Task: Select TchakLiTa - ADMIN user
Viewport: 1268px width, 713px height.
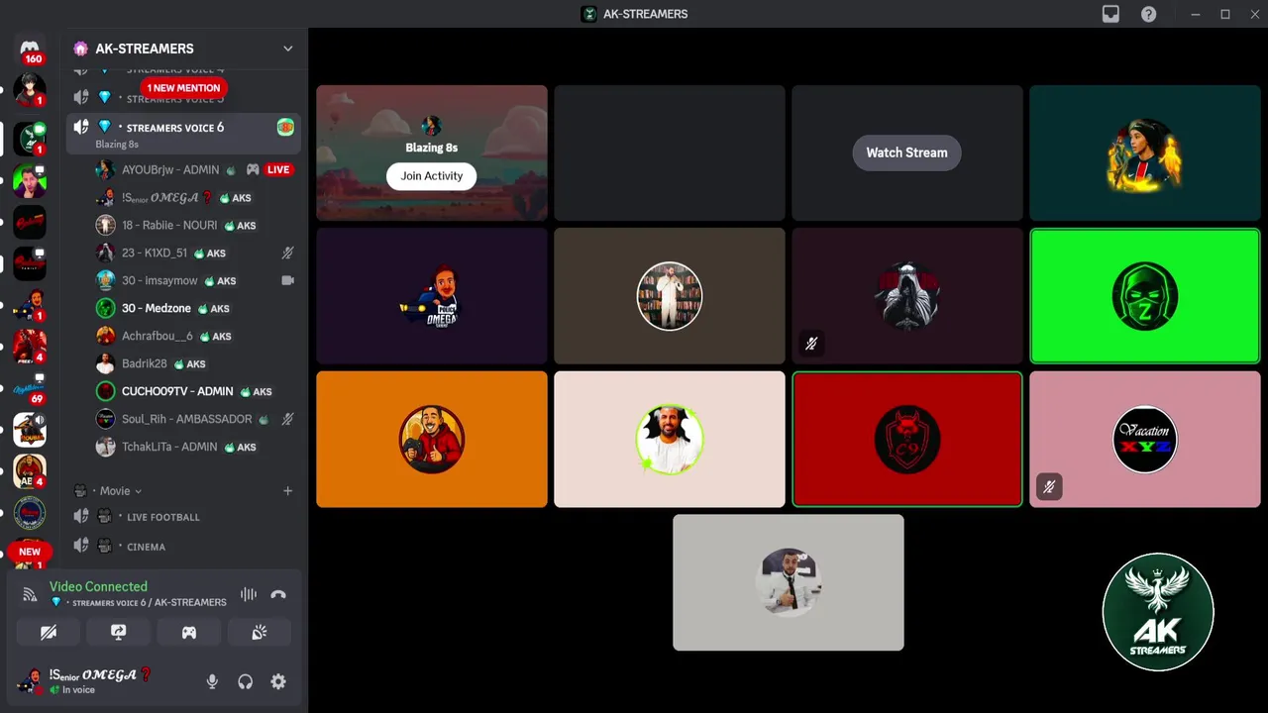Action: pos(195,447)
